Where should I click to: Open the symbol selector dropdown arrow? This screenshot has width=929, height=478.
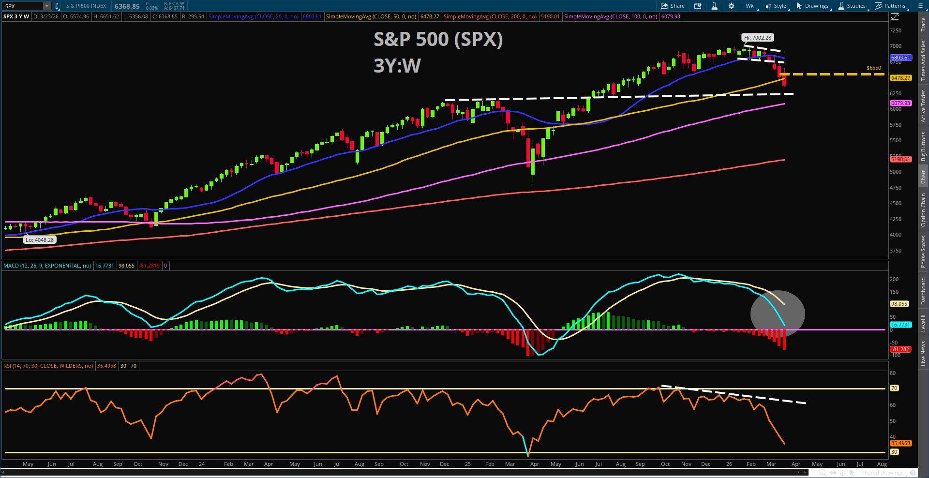tap(47, 6)
